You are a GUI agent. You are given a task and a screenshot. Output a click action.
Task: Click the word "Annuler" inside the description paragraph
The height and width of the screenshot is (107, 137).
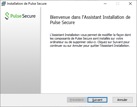[x=77, y=46]
